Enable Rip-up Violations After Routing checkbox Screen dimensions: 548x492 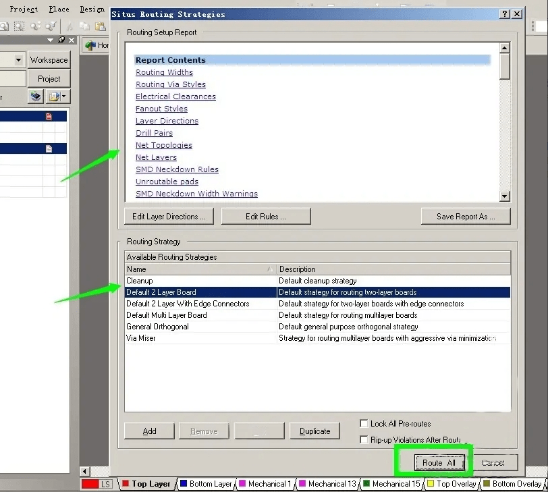[364, 439]
